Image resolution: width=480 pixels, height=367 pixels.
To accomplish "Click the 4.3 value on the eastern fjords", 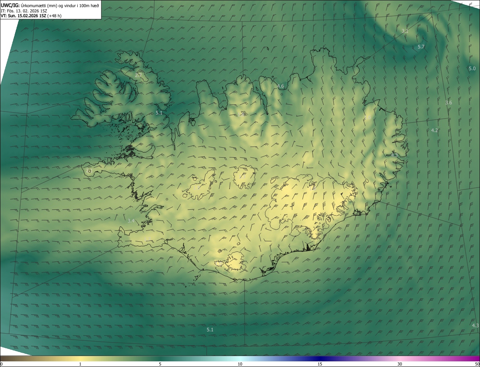I will click(394, 155).
